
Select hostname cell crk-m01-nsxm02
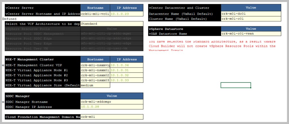tap(95, 75)
